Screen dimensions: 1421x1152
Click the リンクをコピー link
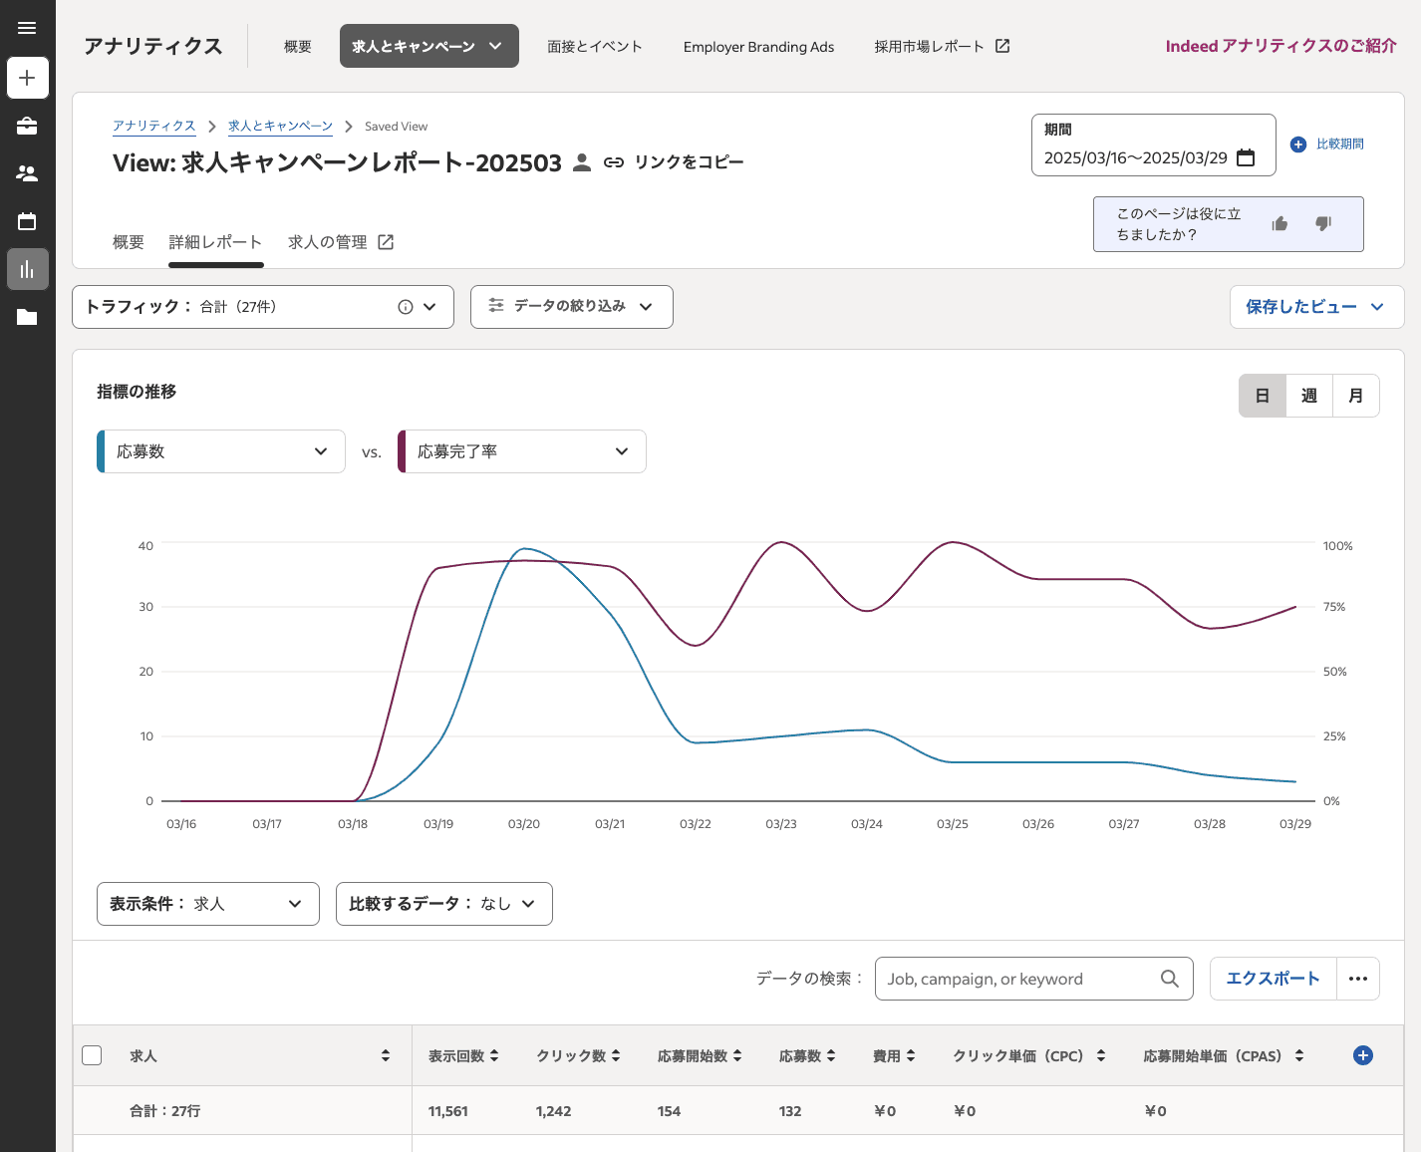click(x=688, y=161)
